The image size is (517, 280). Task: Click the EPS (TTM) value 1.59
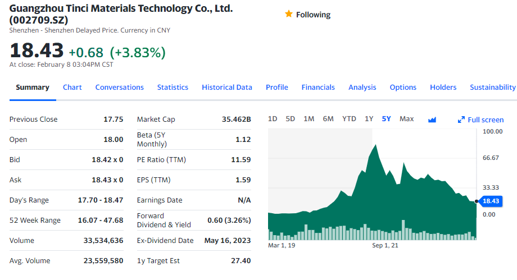click(x=243, y=180)
